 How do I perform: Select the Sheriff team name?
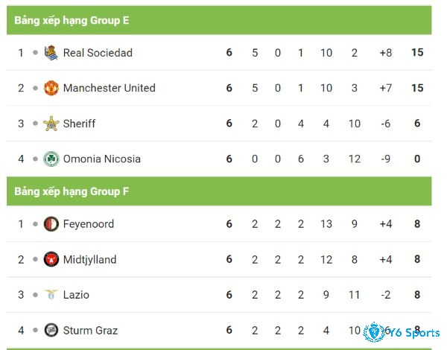[x=79, y=124]
